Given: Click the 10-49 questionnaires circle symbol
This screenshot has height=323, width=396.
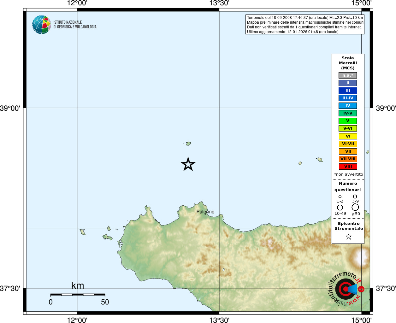Looking at the screenshot, I should pos(340,208).
